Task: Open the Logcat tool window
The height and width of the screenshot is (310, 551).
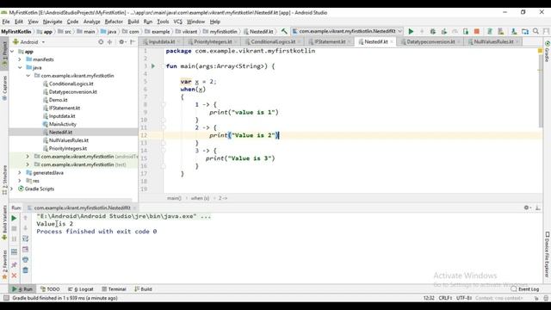Action: 81,289
